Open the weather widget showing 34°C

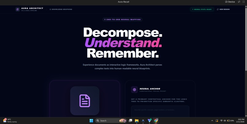coord(10,120)
